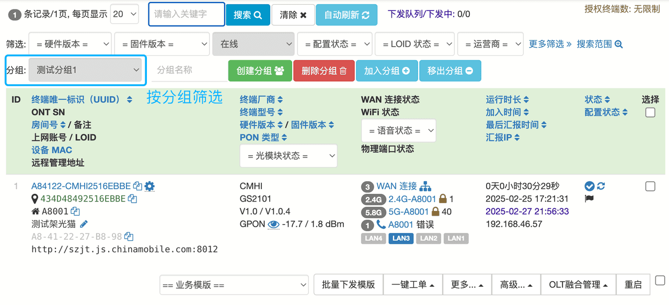Click the phone icon beside A8001 错误
The width and height of the screenshot is (669, 305).
tap(381, 225)
